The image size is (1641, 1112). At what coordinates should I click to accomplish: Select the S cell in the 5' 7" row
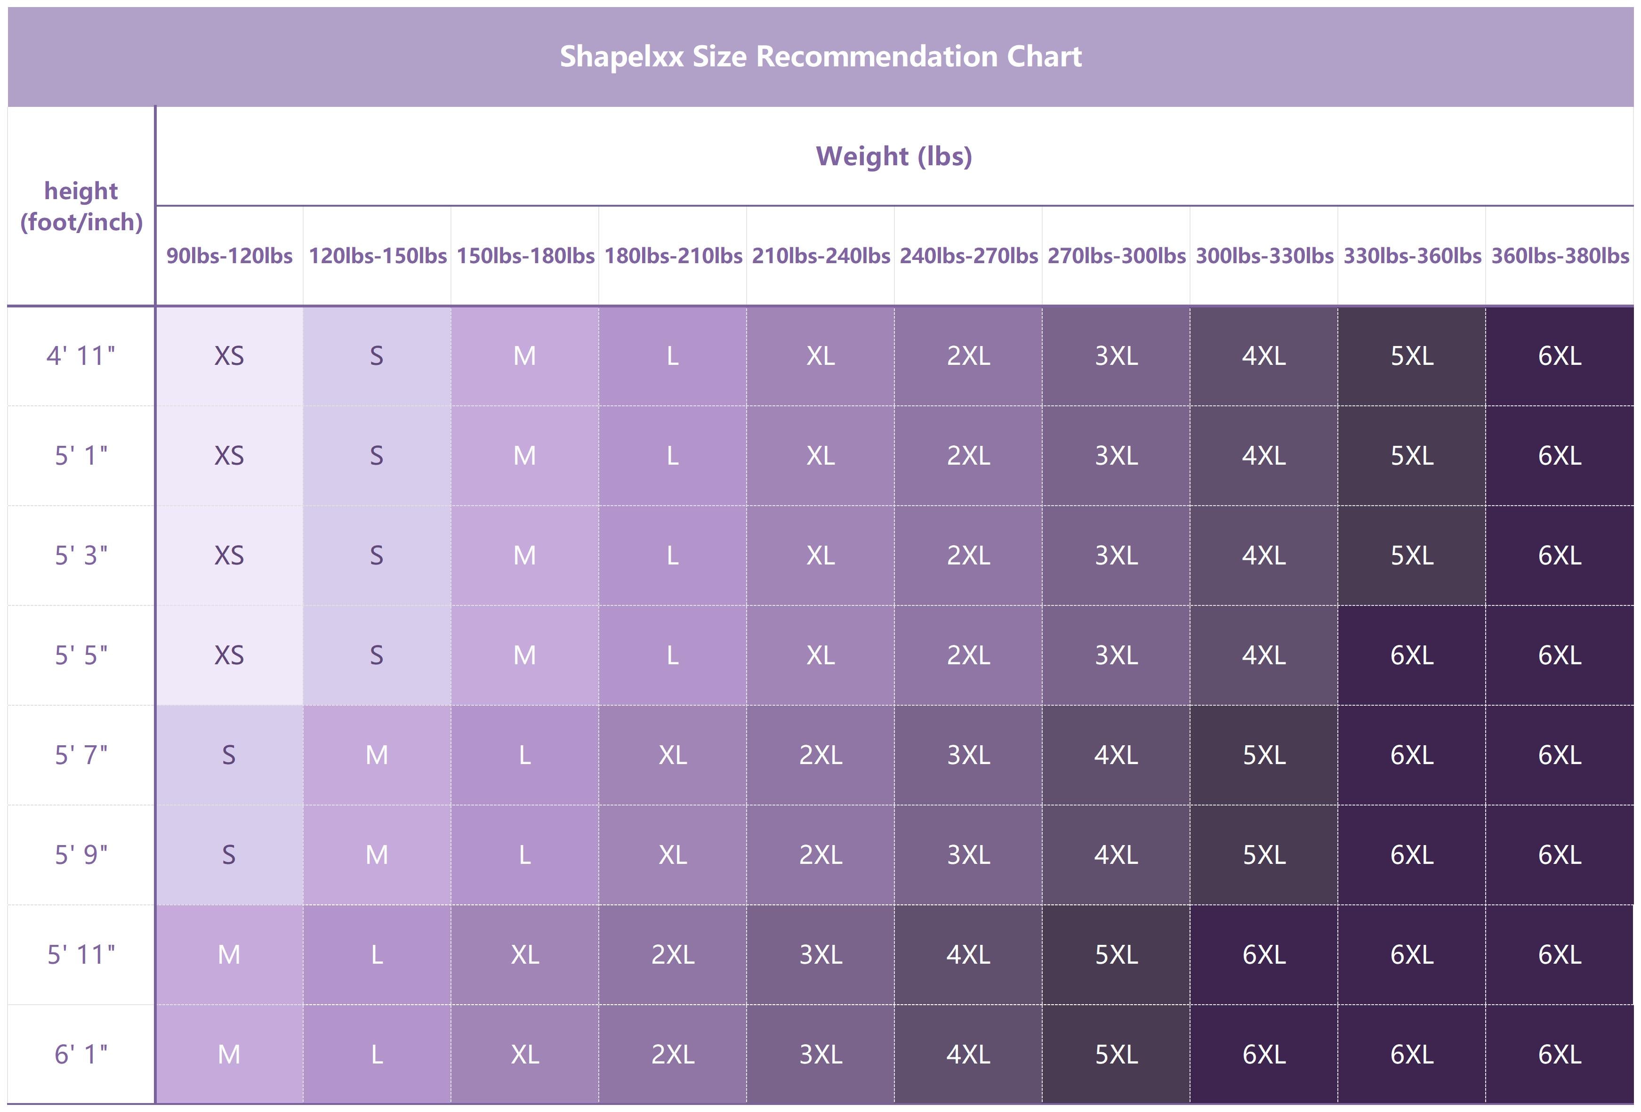tap(230, 756)
